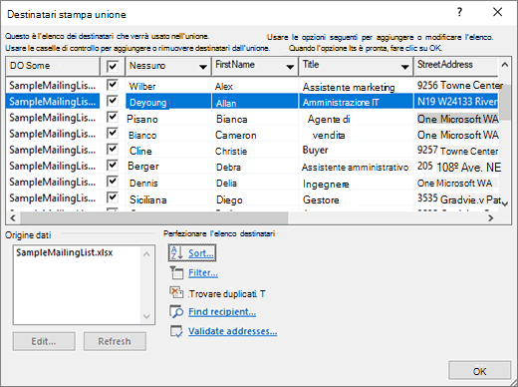Uncheck the Wilber row checkbox
518x387 pixels.
point(113,85)
